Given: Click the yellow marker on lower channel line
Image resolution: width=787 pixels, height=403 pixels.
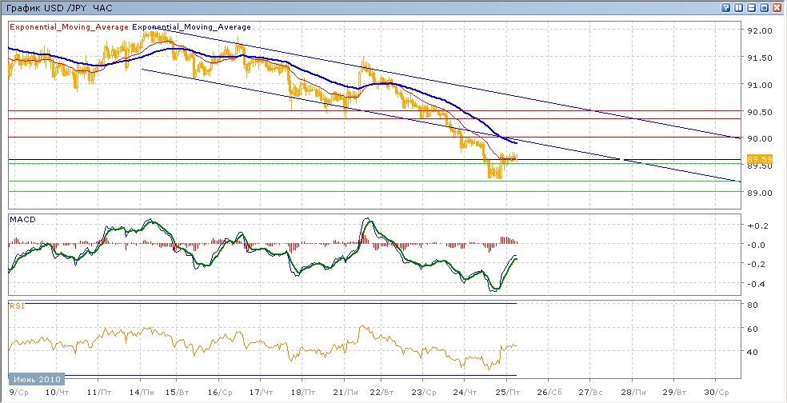Looking at the screenshot, I should (x=621, y=160).
